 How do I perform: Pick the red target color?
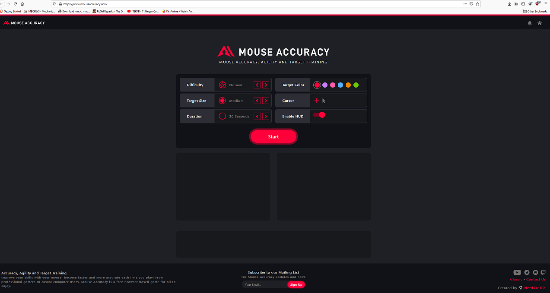(x=317, y=85)
